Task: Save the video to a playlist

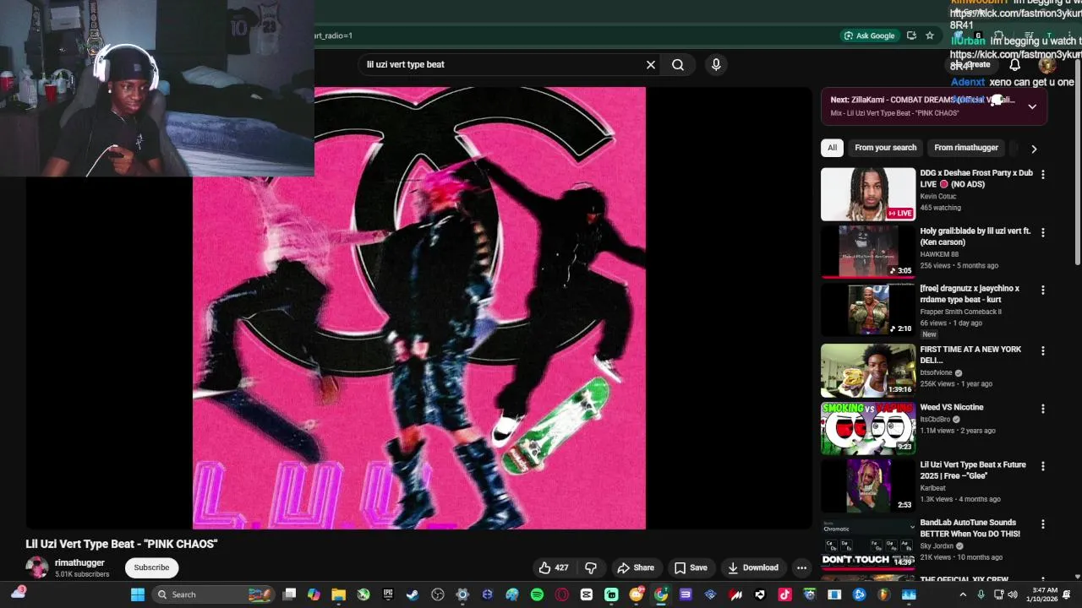Action: (691, 567)
